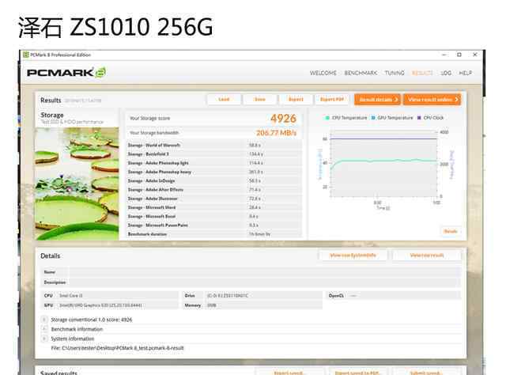Click the Save results button
Viewport: 506px width, 375px height.
260,100
